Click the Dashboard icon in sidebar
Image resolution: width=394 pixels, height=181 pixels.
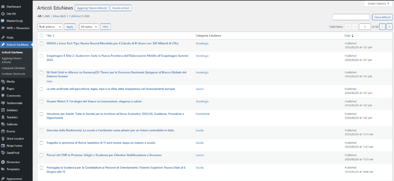click(3, 7)
